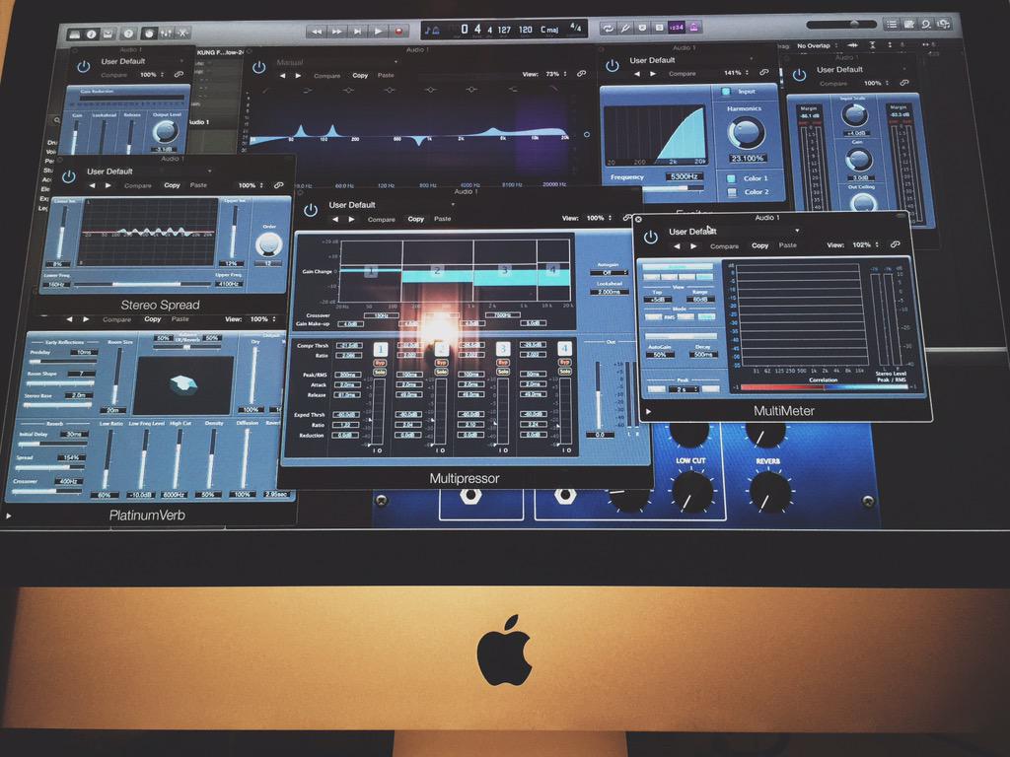Toggle Byp on Multipressor band 1
The height and width of the screenshot is (757, 1010).
pyautogui.click(x=380, y=363)
